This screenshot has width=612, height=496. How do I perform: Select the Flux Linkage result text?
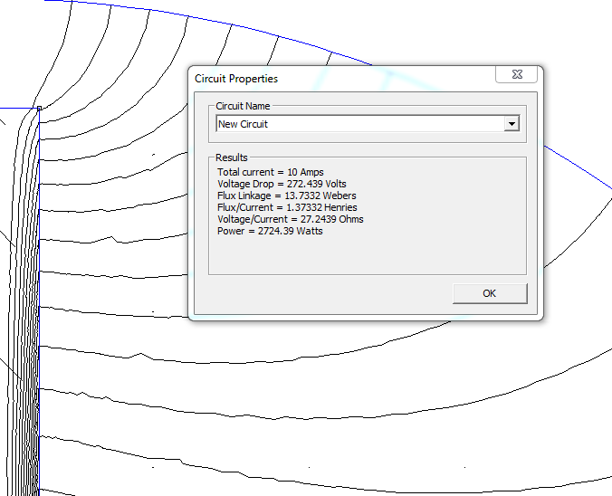[x=286, y=196]
